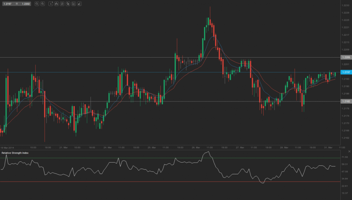Click the RSI overbought level 71.55

pos(345,157)
